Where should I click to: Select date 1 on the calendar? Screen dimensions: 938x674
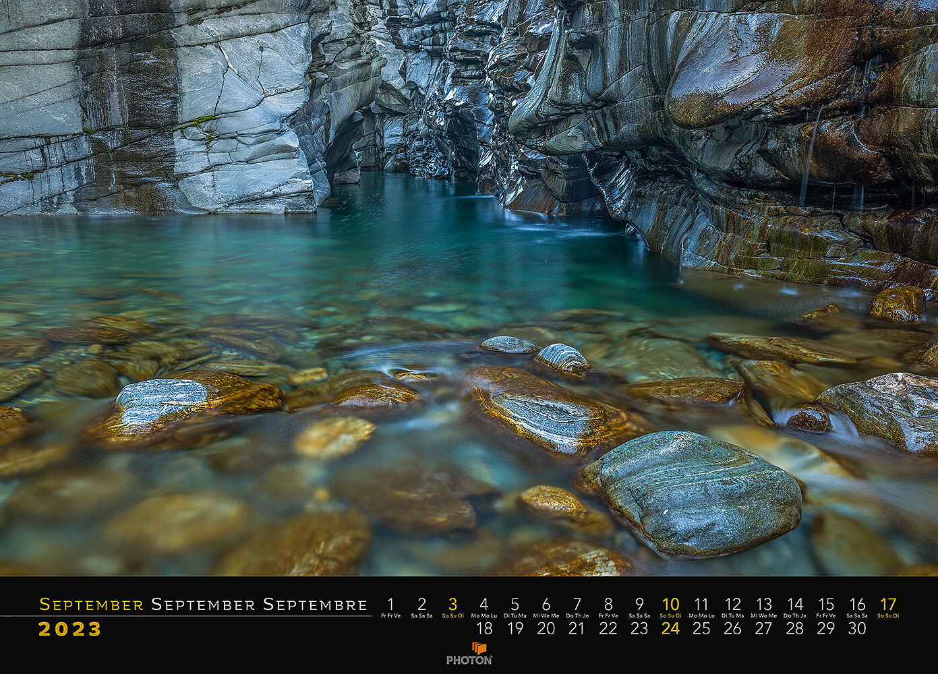pos(390,605)
